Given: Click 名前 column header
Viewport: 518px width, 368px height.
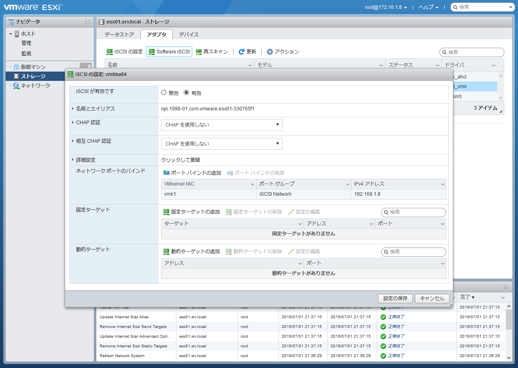Looking at the screenshot, I should (x=179, y=65).
